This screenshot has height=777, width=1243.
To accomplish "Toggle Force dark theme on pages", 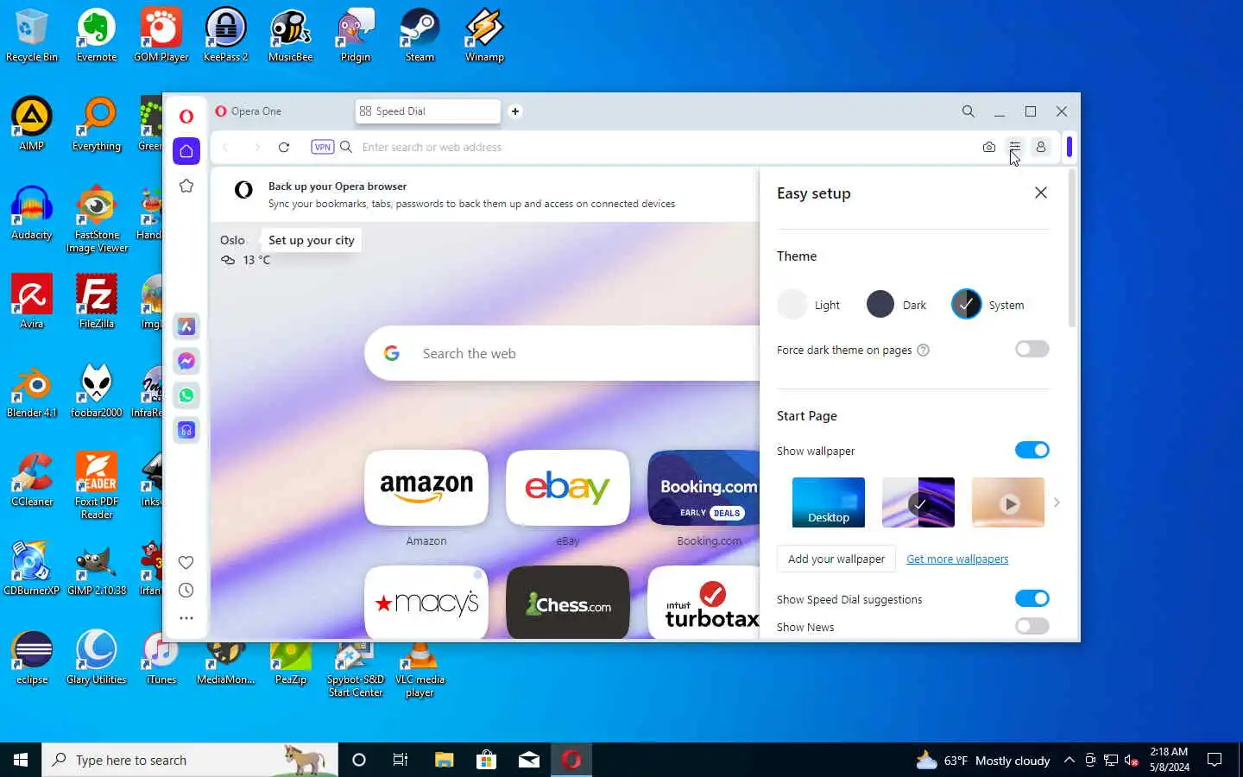I will coord(1032,349).
